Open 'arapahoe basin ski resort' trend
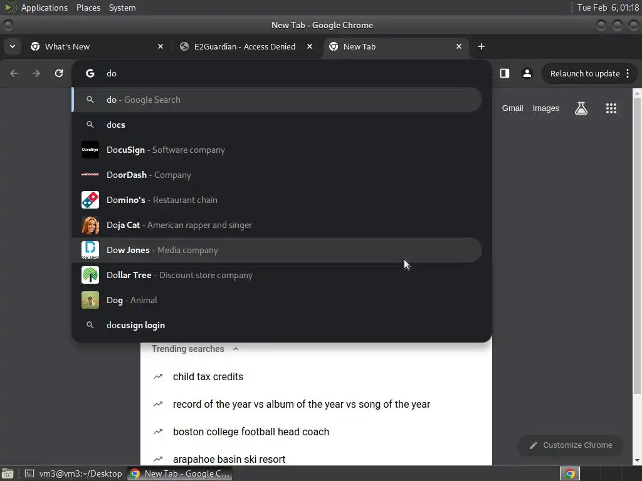Screen dimensions: 642x481 pyautogui.click(x=229, y=459)
